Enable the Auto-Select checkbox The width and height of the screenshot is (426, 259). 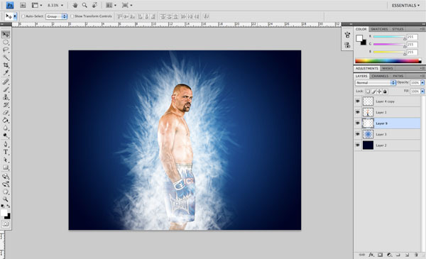[23, 16]
